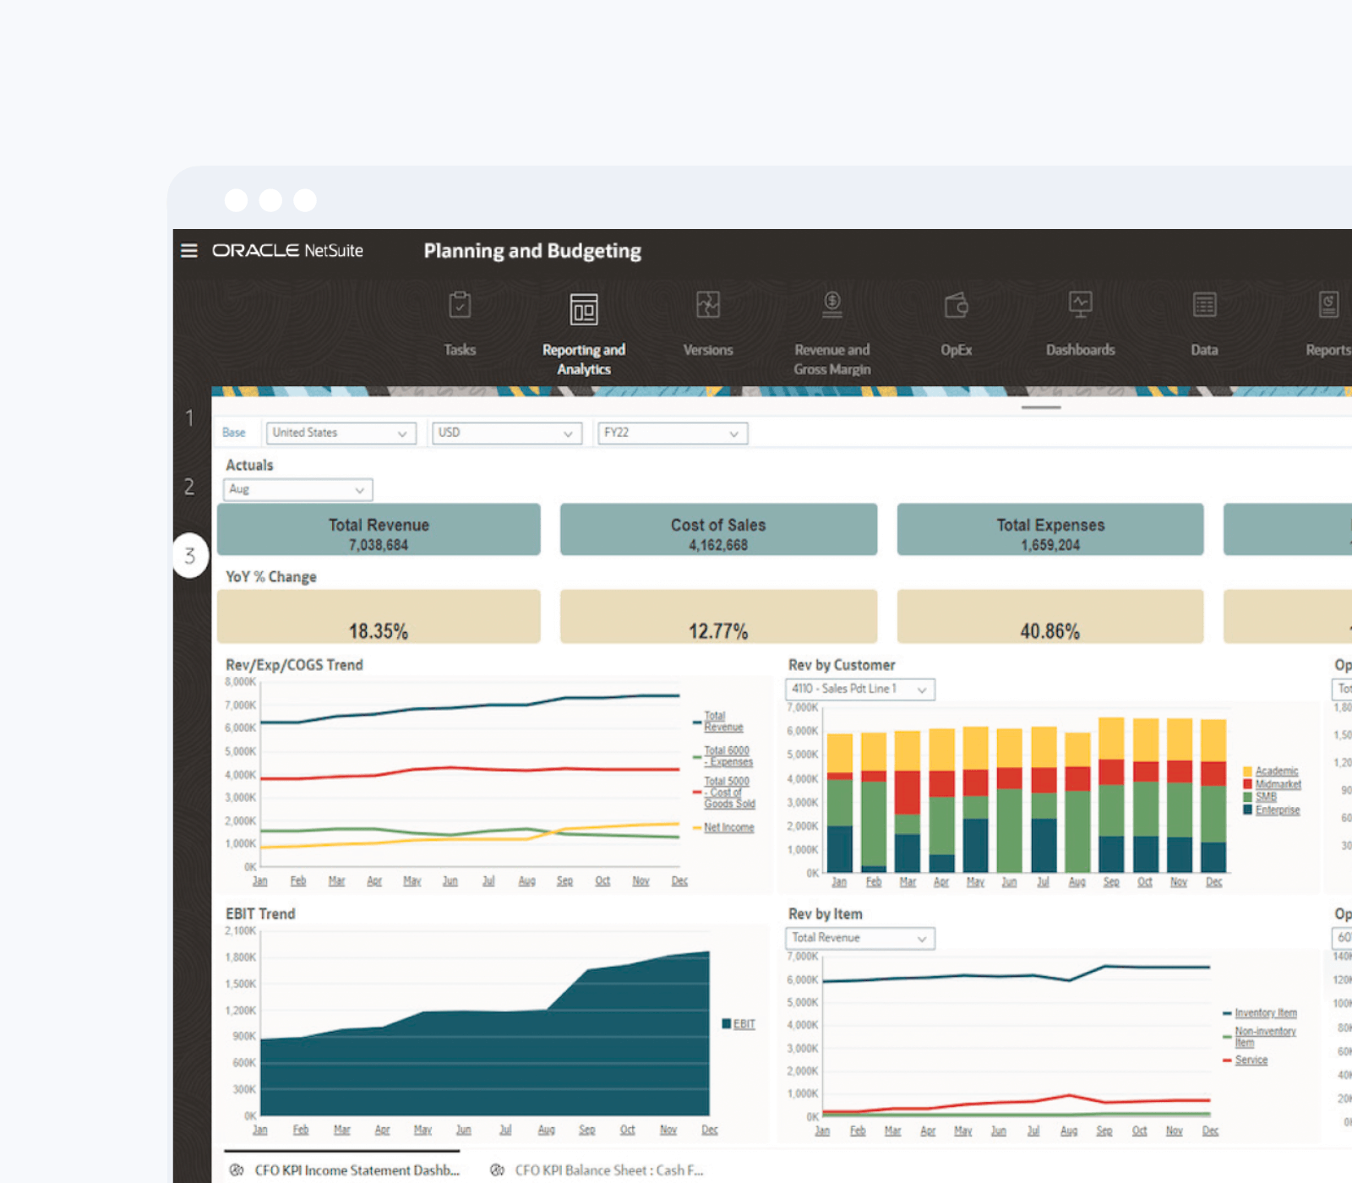Click icon beside CFO KPI Income Statement tab
This screenshot has height=1183, width=1352.
pyautogui.click(x=237, y=1170)
